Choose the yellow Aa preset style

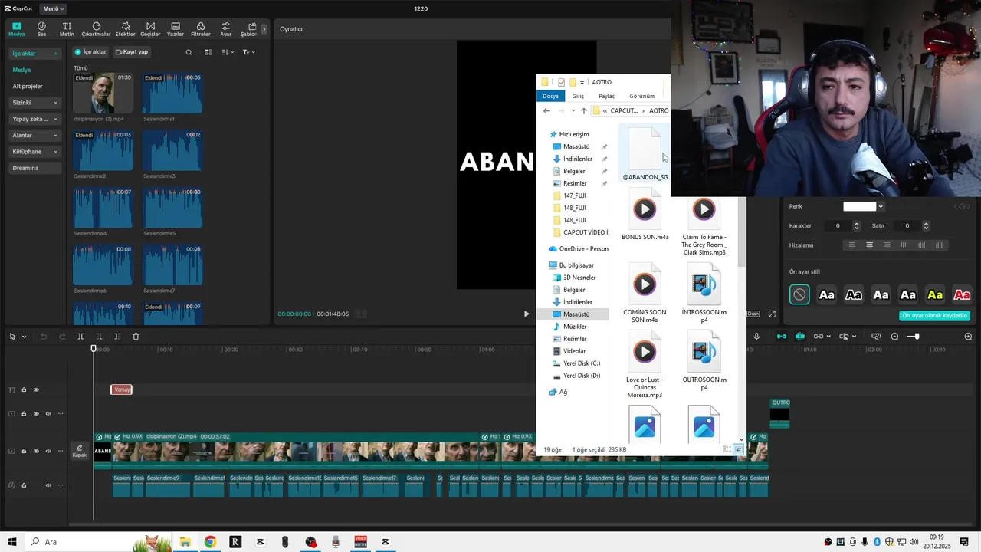[935, 294]
